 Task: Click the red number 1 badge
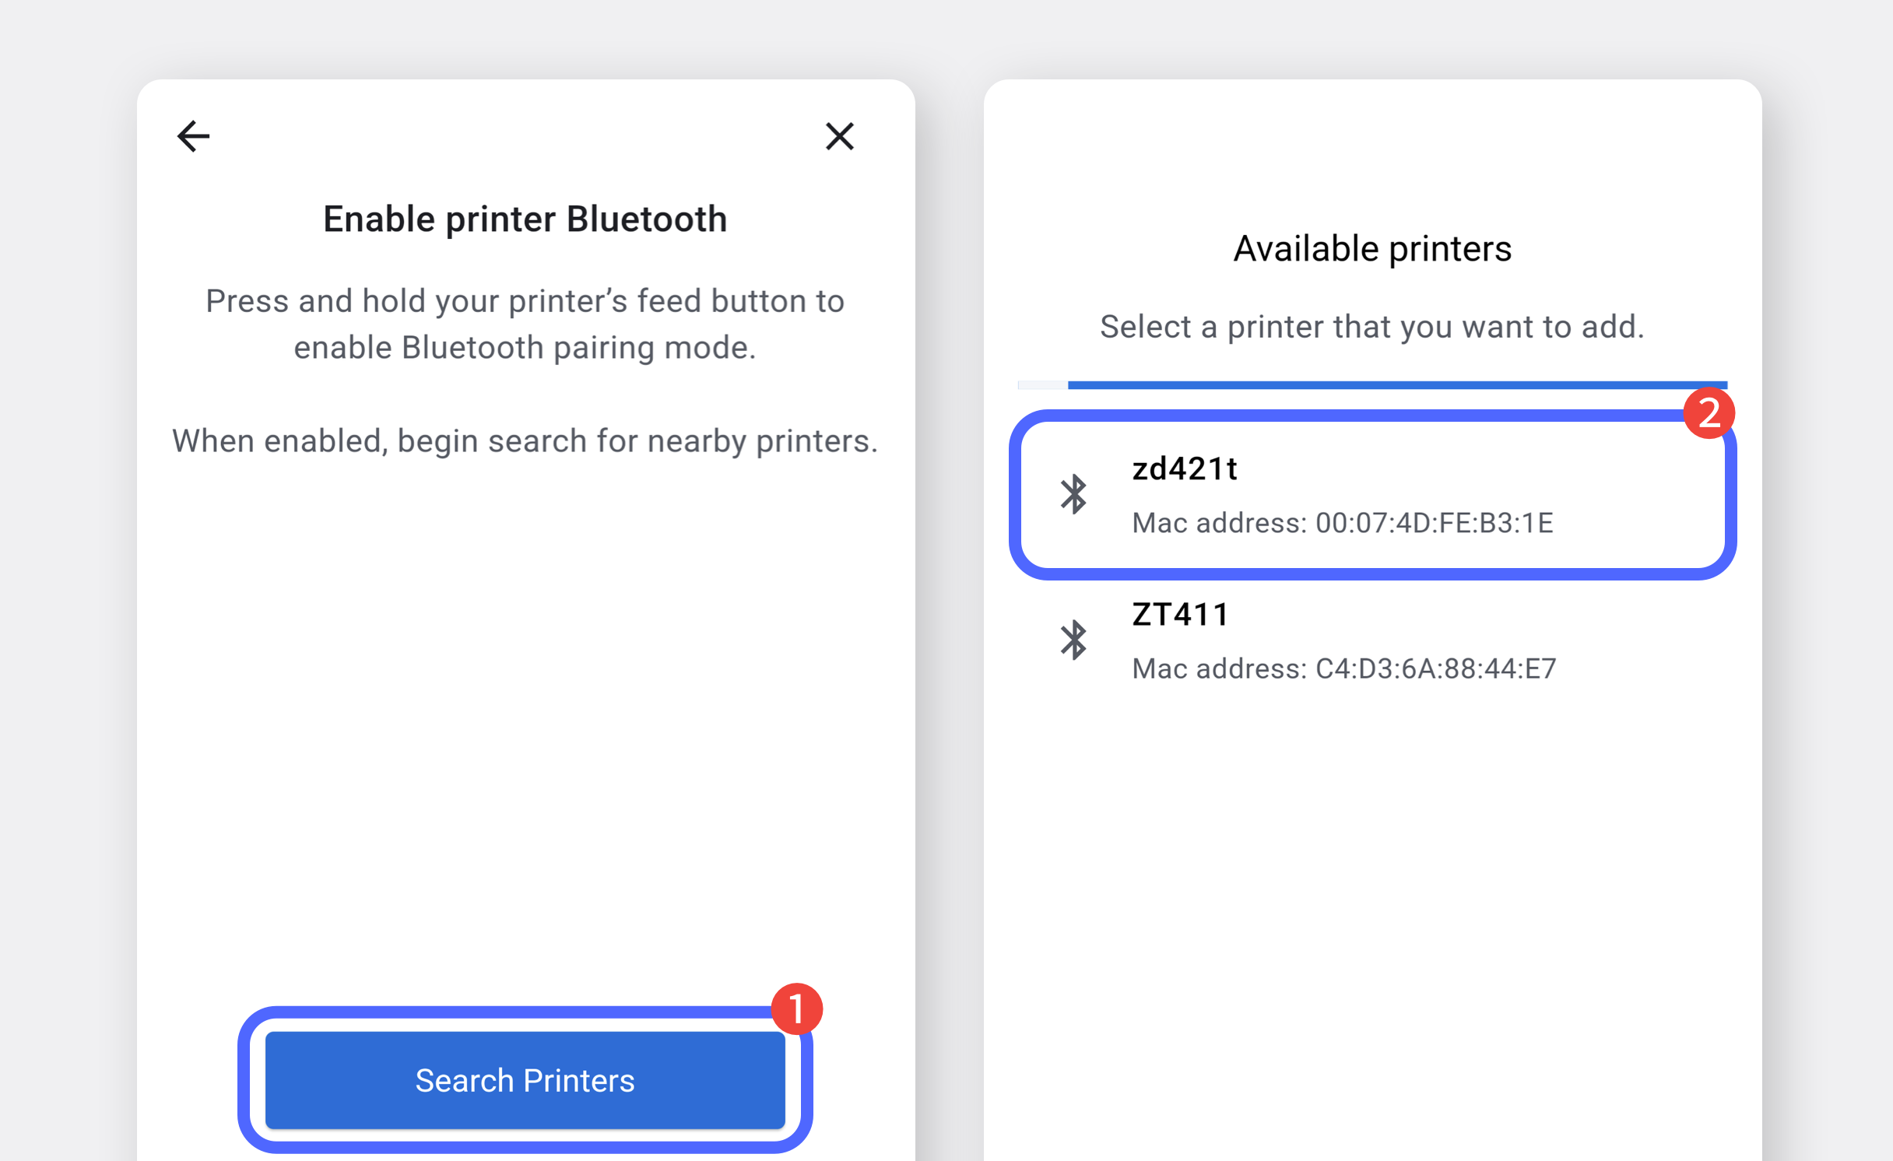(796, 1008)
